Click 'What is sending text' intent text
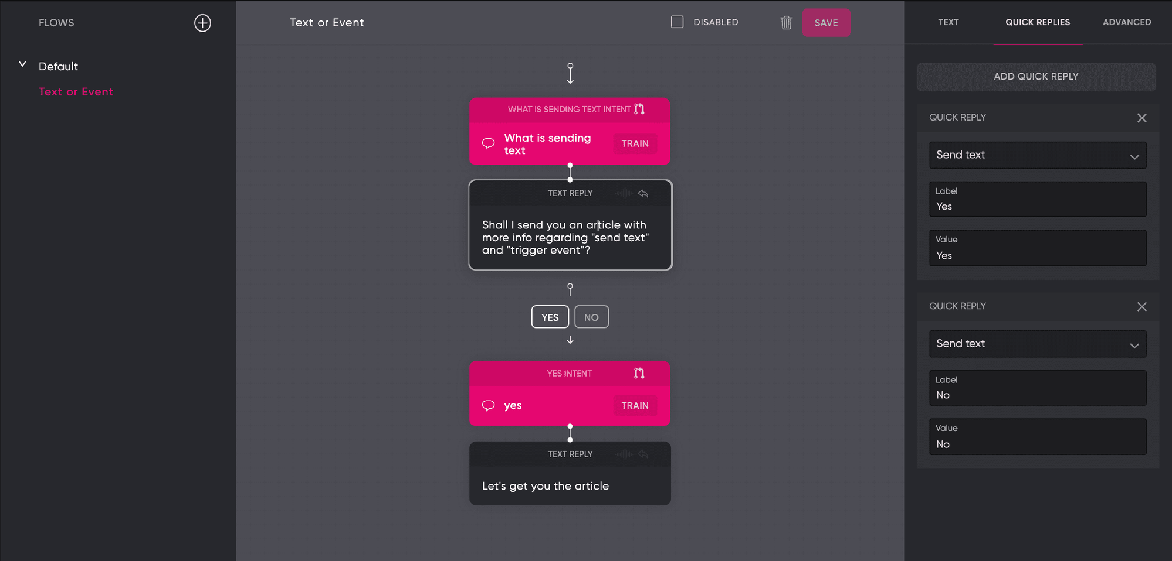1172x561 pixels. tap(547, 144)
